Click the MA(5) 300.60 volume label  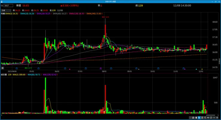[19, 75]
